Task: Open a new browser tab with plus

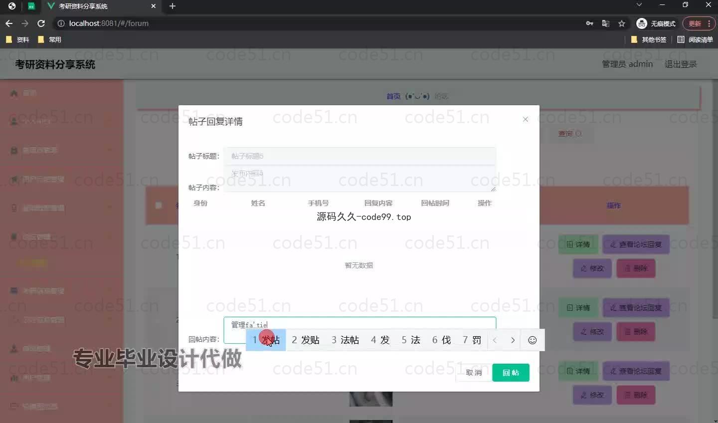Action: (173, 6)
